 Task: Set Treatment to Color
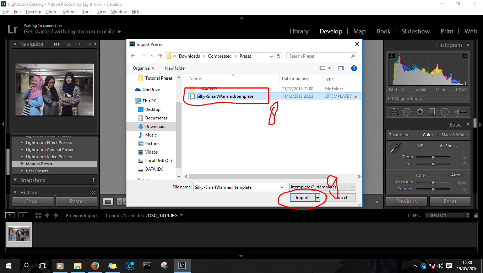[x=428, y=135]
